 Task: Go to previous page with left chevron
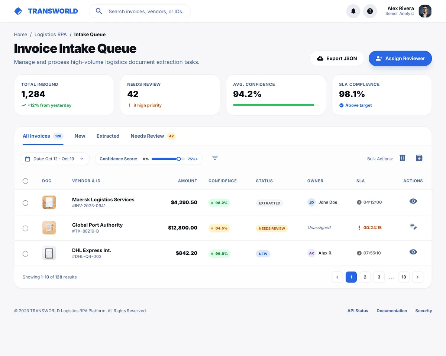click(x=337, y=277)
